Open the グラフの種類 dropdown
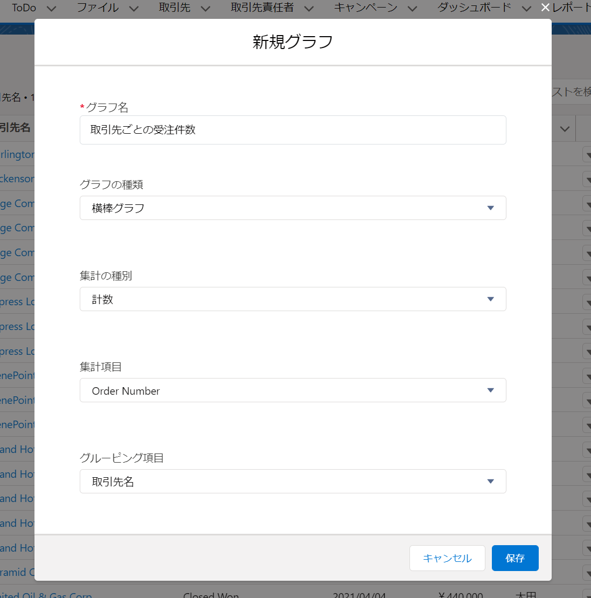This screenshot has height=598, width=591. click(x=293, y=208)
